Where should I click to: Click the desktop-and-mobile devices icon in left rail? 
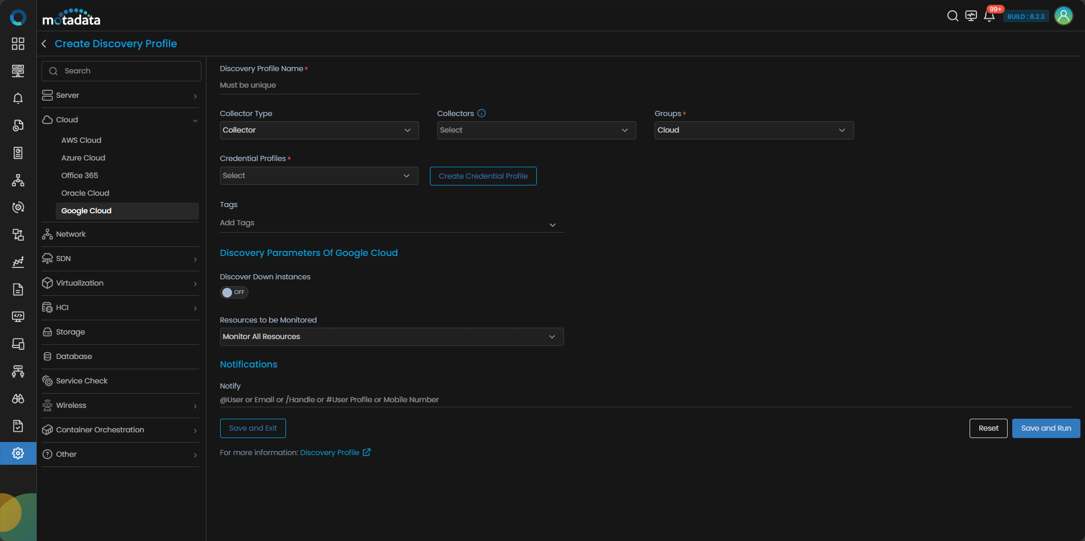click(18, 344)
